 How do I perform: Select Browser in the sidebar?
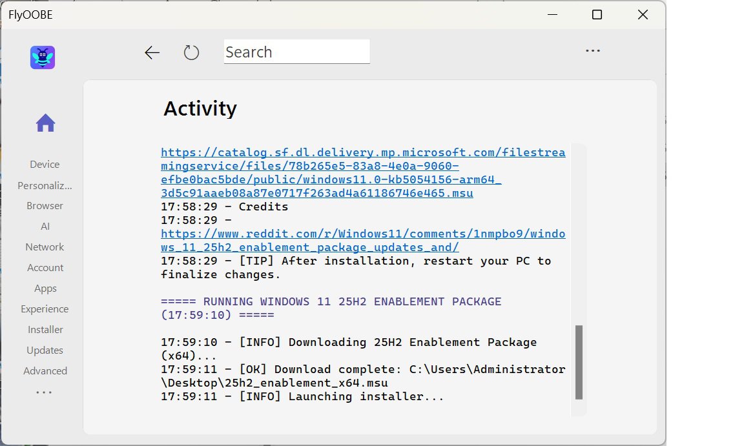click(45, 206)
